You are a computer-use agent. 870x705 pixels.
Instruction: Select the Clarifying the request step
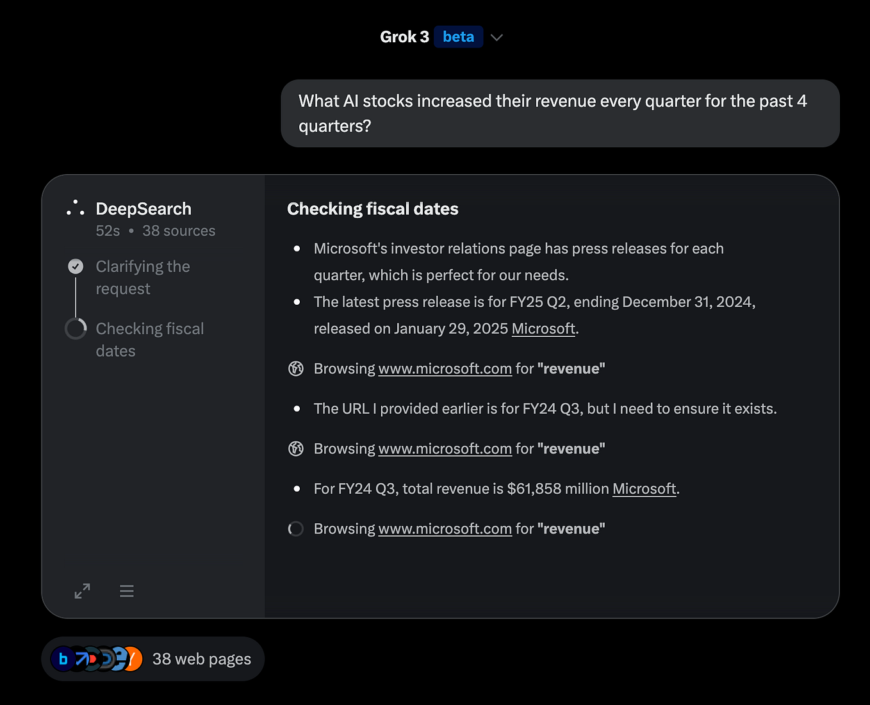tap(143, 277)
